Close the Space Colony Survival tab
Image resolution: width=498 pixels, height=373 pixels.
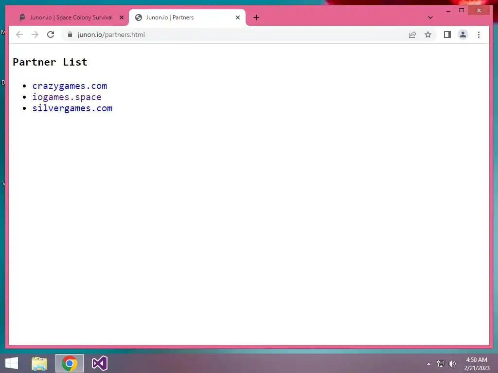tap(122, 17)
